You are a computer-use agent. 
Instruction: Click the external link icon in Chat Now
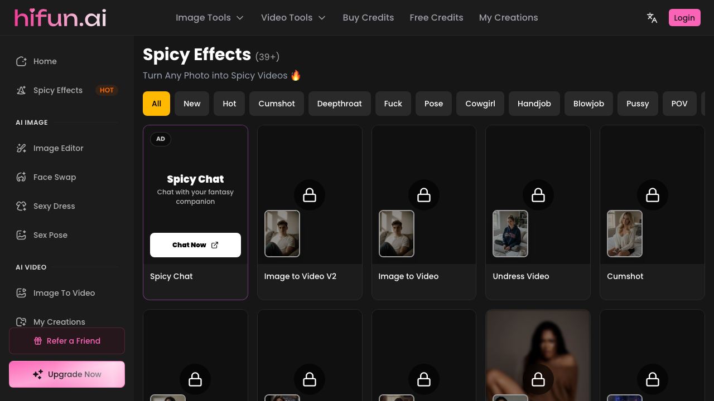(x=215, y=245)
